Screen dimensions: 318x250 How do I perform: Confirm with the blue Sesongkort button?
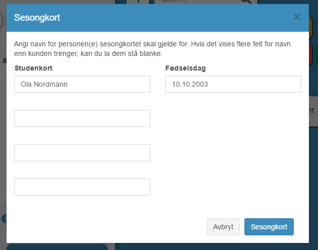(x=269, y=227)
